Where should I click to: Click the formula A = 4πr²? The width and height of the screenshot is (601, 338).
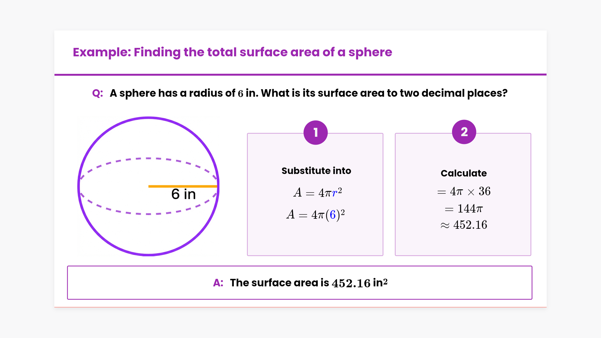(x=317, y=192)
